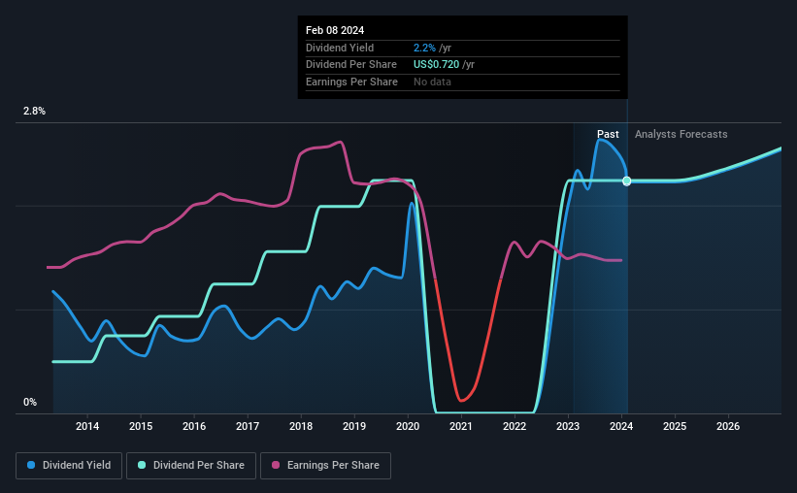797x493 pixels.
Task: Click the 2016 x-axis year label
Action: [194, 426]
